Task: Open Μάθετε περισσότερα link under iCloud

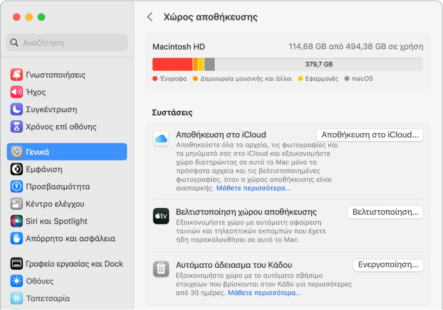Action: point(254,188)
